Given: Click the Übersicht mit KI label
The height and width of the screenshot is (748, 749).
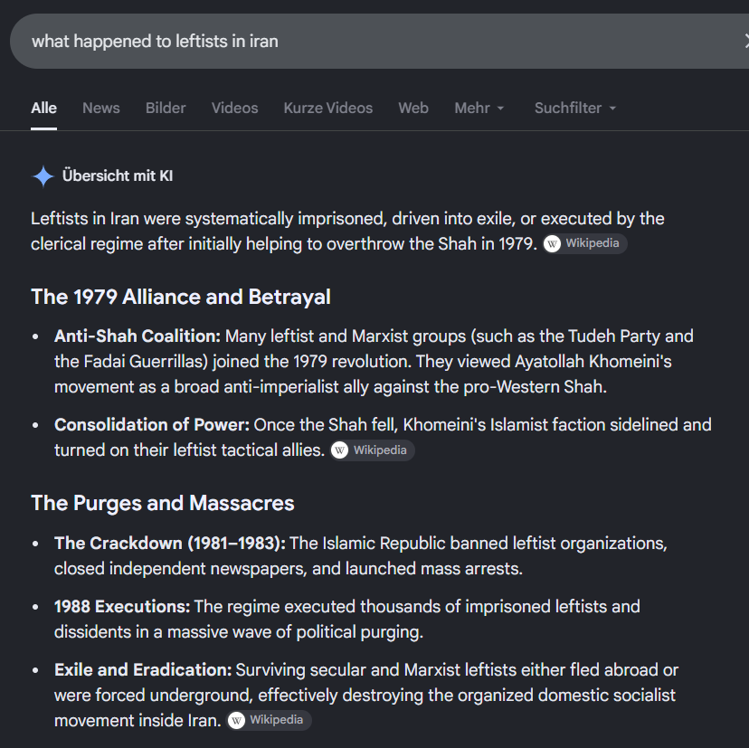Looking at the screenshot, I should 118,175.
